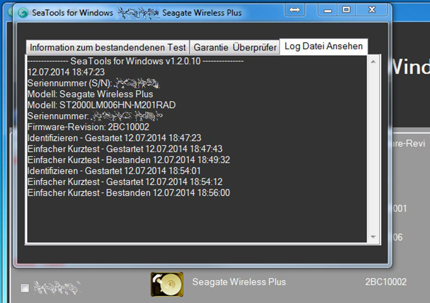Viewport: 430px width, 303px height.
Task: Click the 'SeaTools for Windows v1.2.0.10' header line
Action: point(136,61)
